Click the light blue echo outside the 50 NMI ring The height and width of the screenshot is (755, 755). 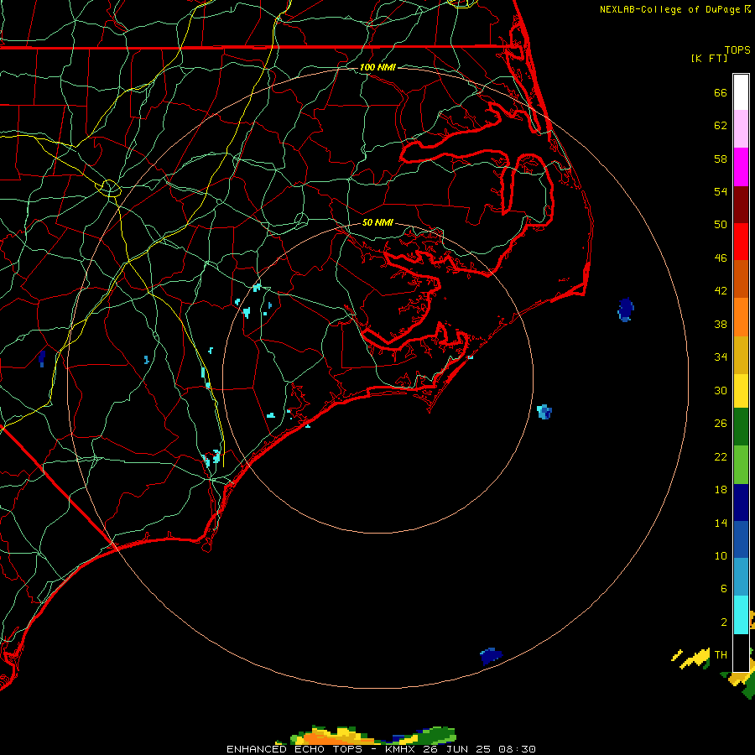pos(544,412)
